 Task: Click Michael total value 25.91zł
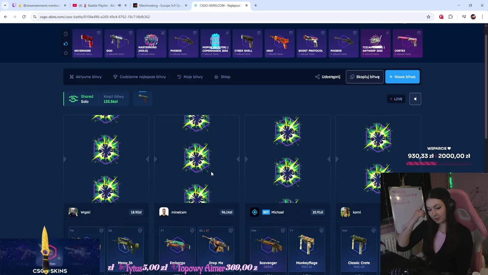point(318,212)
